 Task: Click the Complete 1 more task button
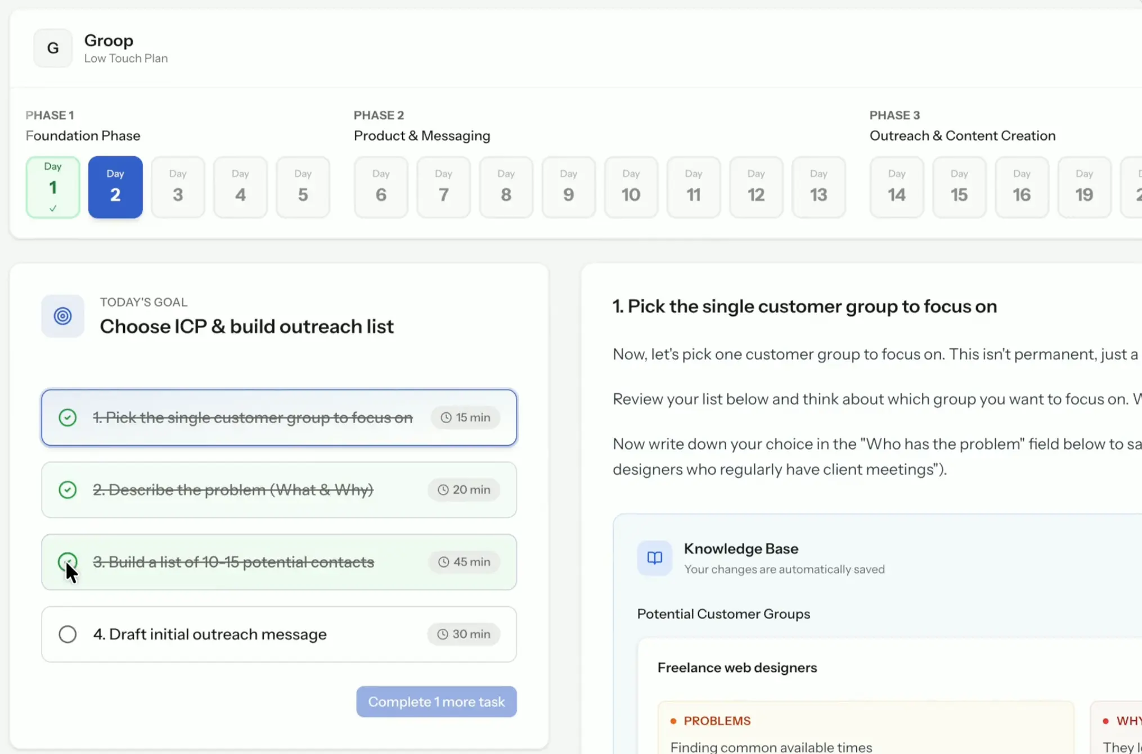coord(437,702)
